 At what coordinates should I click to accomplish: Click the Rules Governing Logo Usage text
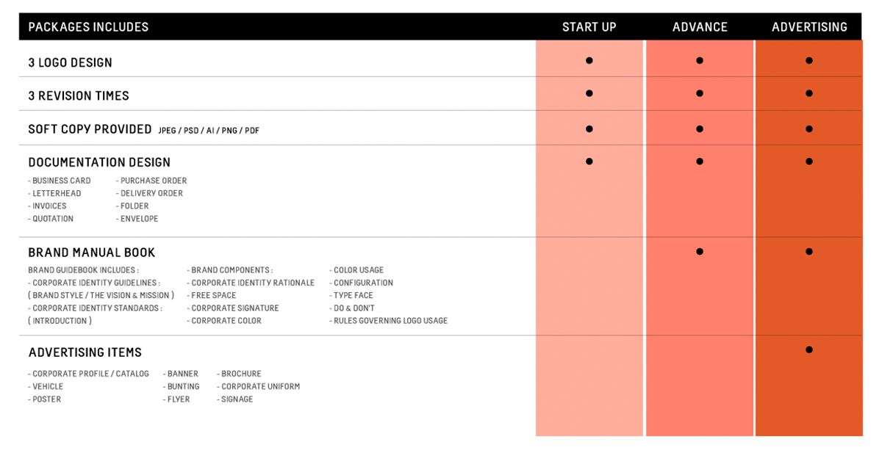point(390,321)
